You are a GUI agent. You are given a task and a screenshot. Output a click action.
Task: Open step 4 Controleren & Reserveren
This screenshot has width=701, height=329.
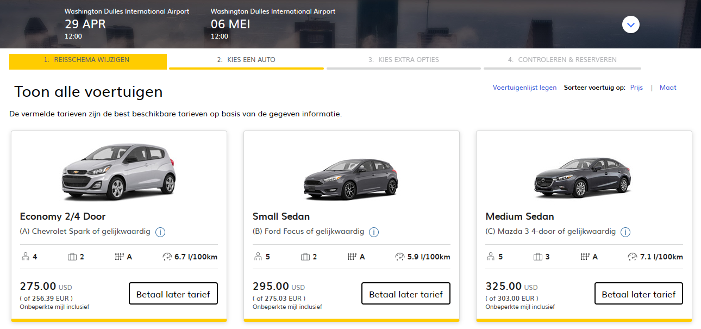coord(562,60)
